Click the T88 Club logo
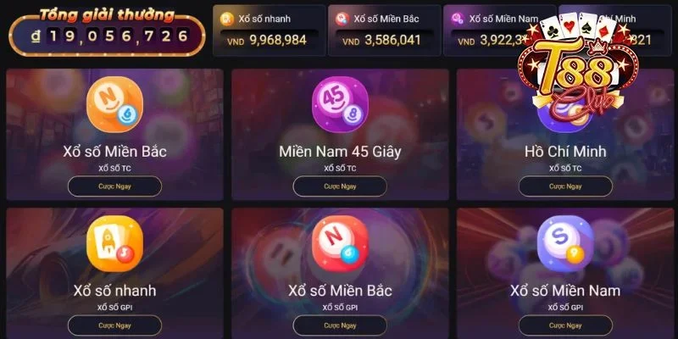This screenshot has height=339, width=678. tap(578, 67)
